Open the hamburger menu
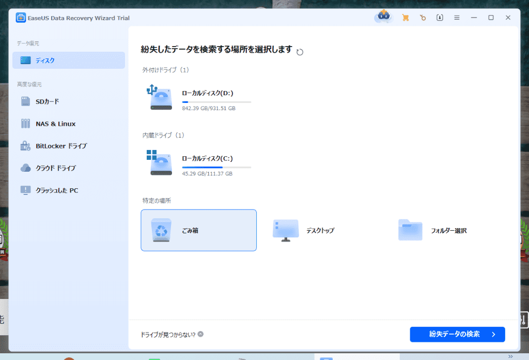The image size is (529, 360). point(457,18)
